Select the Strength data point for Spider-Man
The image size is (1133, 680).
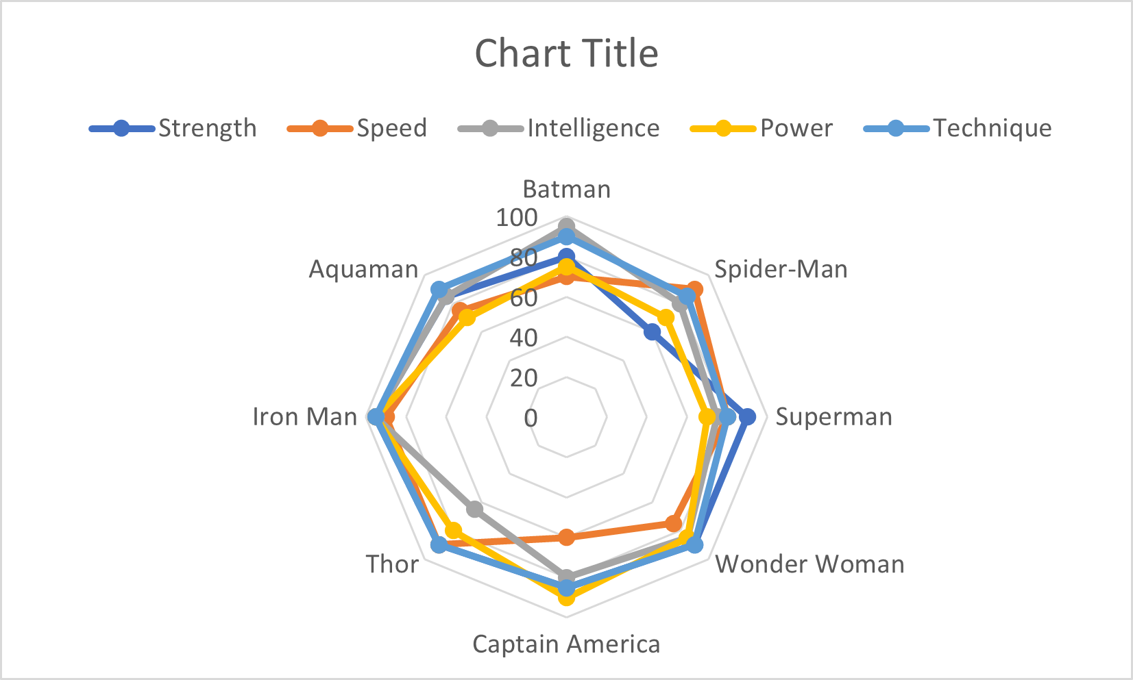[653, 333]
